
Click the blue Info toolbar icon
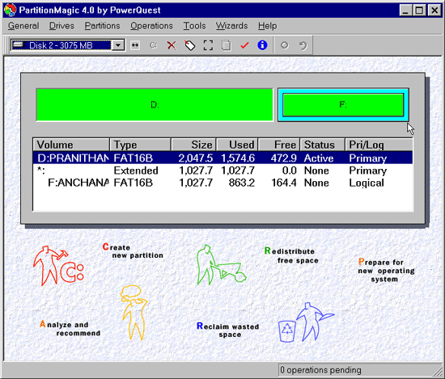[x=262, y=45]
